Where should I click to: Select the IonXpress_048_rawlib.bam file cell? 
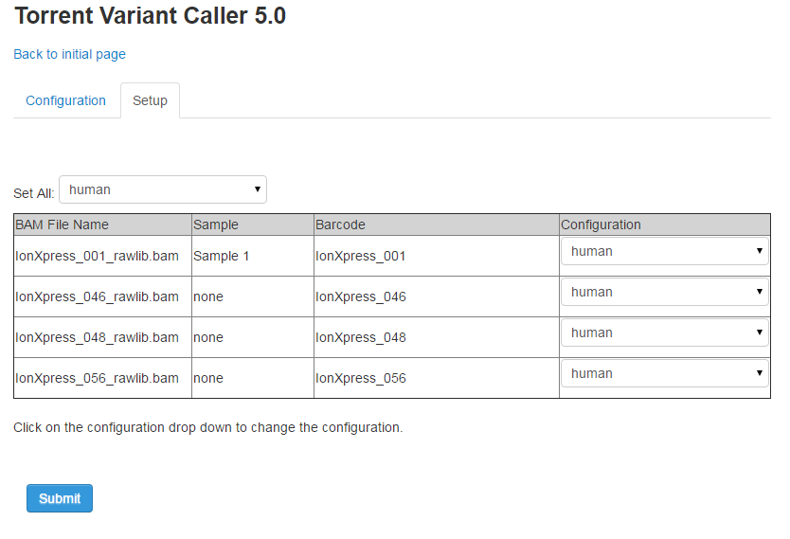click(x=103, y=337)
